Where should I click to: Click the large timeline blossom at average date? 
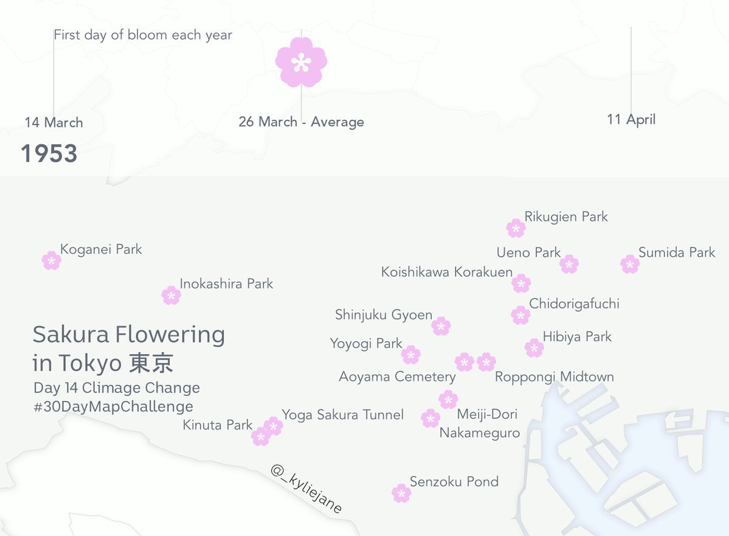[301, 61]
